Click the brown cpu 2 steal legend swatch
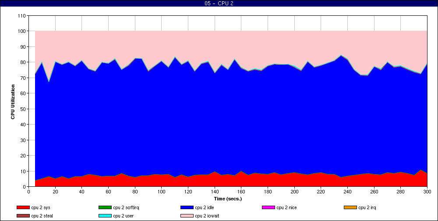This screenshot has height=221, width=438. (23, 216)
